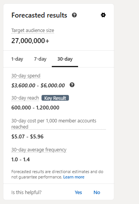Select the 30-day tab
This screenshot has width=139, height=204.
tap(65, 59)
